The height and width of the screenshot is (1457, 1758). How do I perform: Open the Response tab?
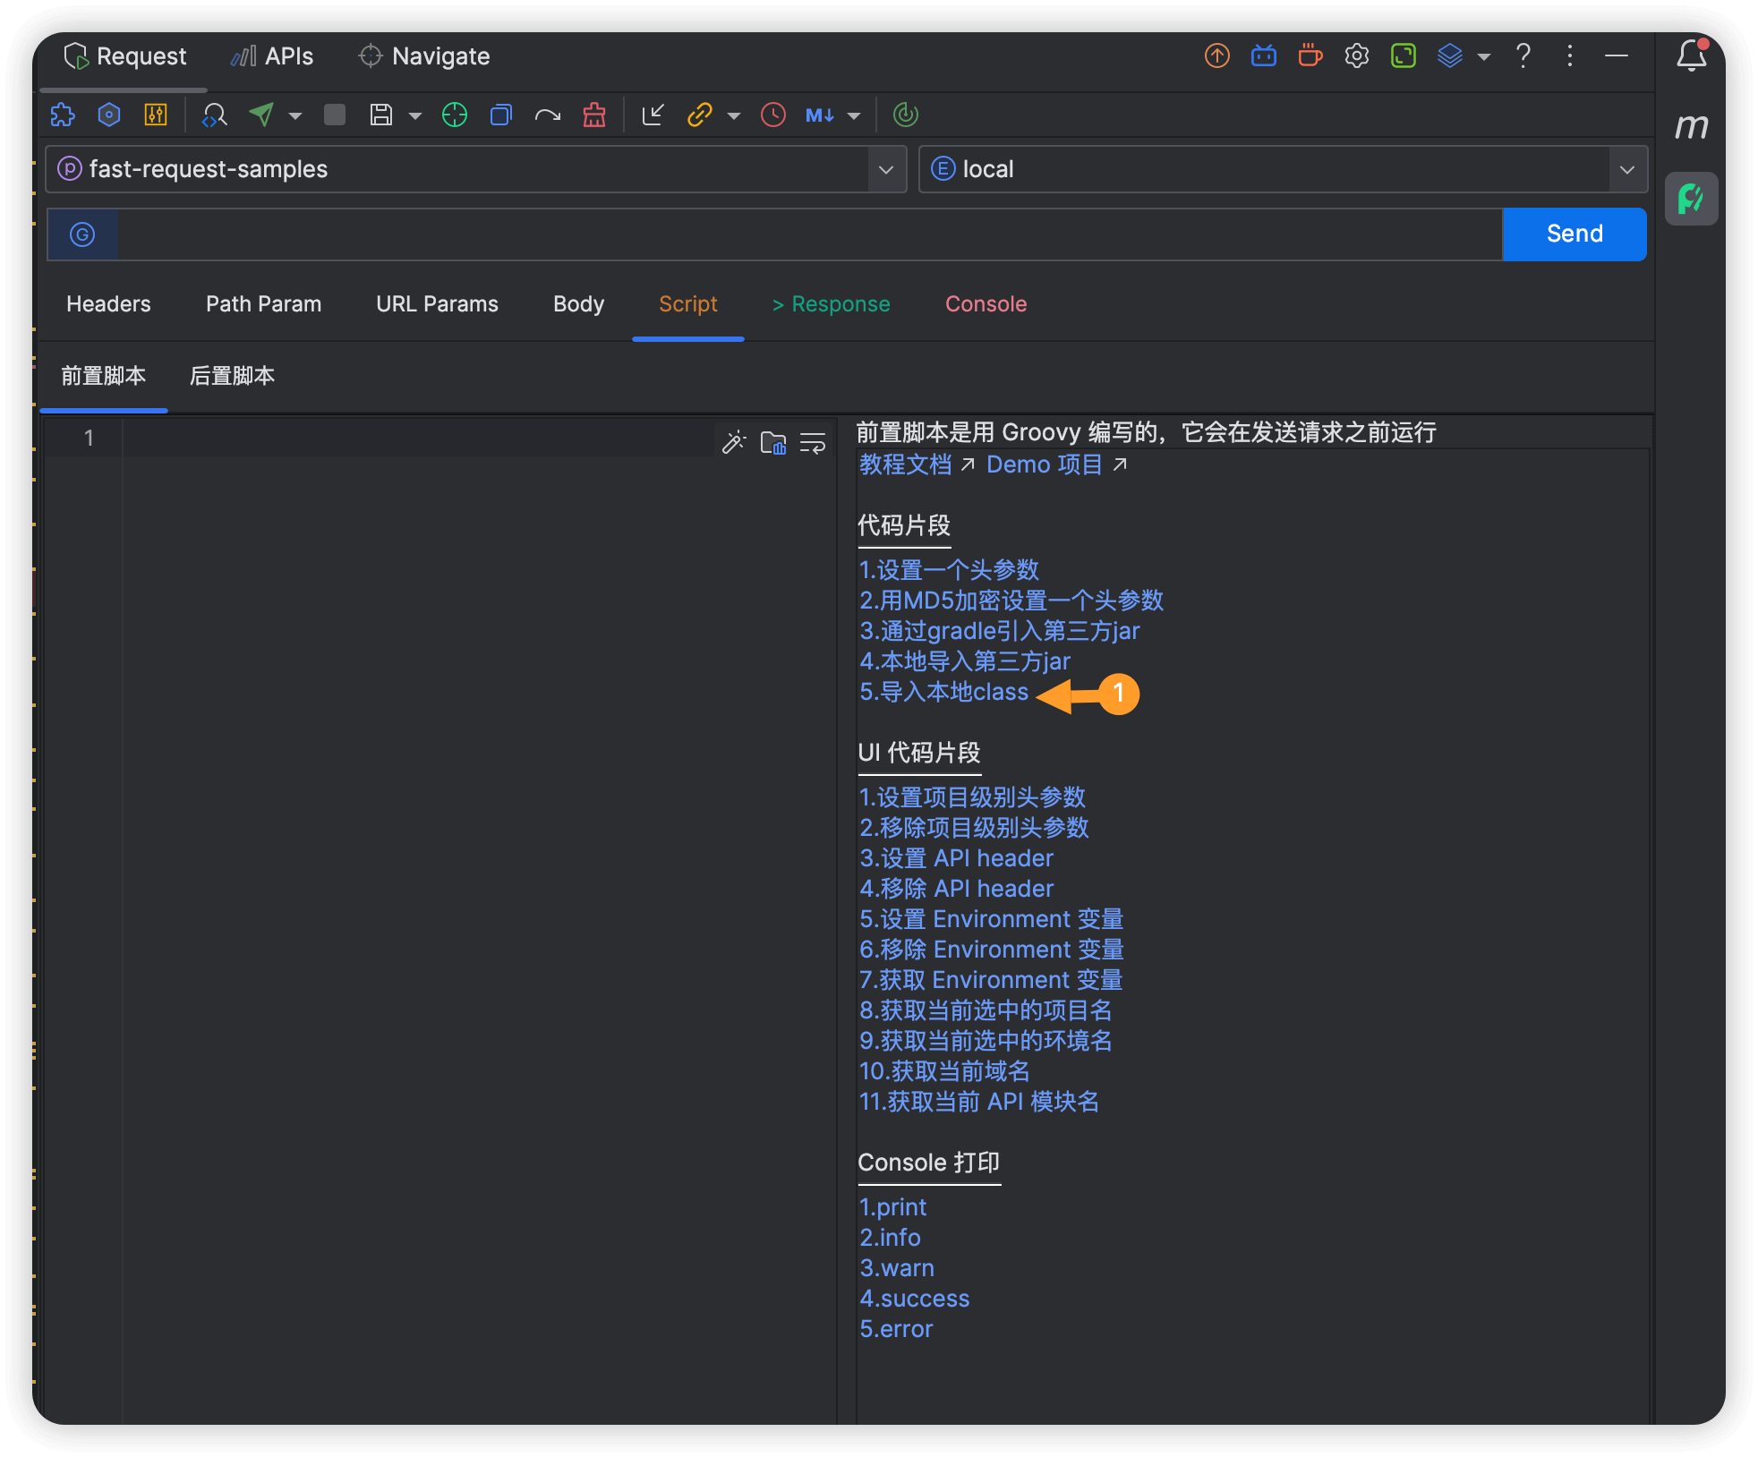(831, 304)
